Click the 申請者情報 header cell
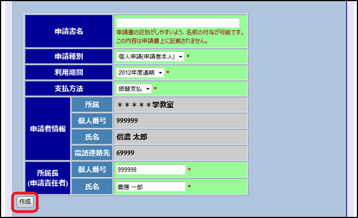 [48, 129]
